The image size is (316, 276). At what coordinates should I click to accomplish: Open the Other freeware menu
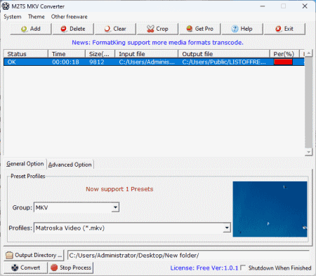pos(70,17)
